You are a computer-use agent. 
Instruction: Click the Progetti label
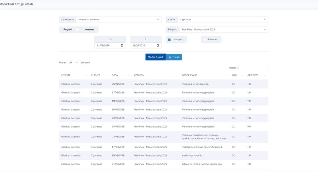(x=67, y=29)
